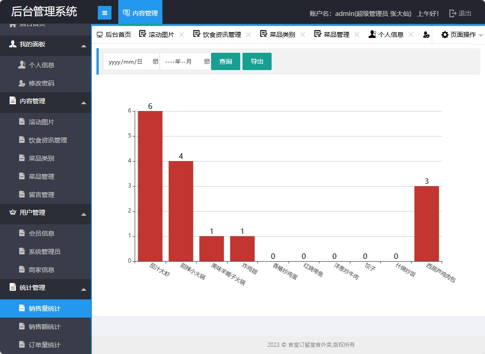Collapse the 我的面板 sidebar section
The image size is (485, 354).
pos(84,46)
